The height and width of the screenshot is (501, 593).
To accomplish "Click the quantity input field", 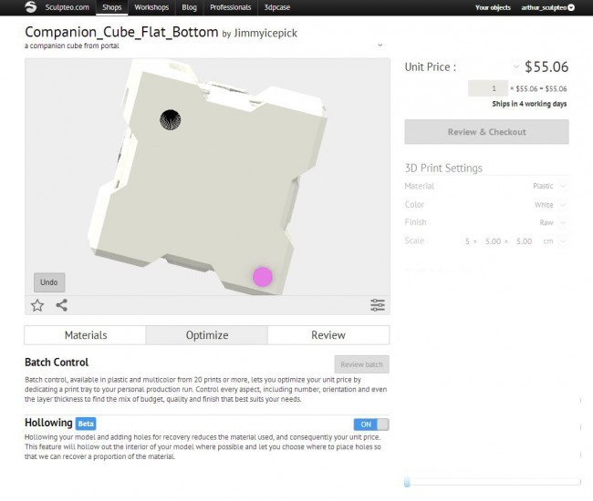I will [488, 88].
